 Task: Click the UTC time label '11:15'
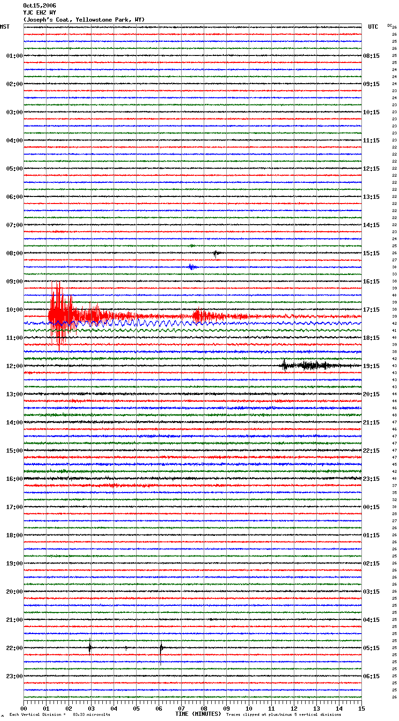[x=371, y=141]
